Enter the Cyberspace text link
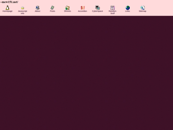The height and width of the screenshot is (130, 173). (x=97, y=11)
